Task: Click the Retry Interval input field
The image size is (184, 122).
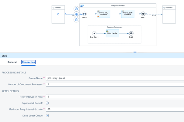Action: (114, 97)
